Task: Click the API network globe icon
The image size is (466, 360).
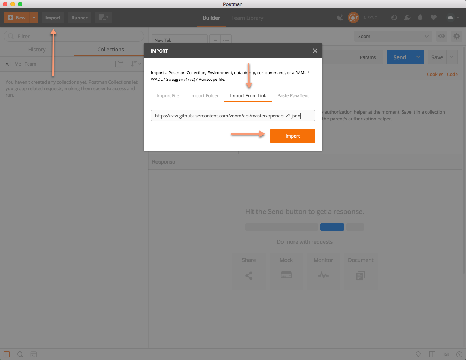Action: tap(394, 18)
